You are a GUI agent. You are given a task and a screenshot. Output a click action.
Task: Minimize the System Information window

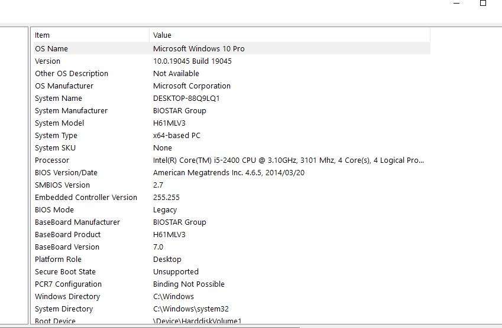pos(456,3)
